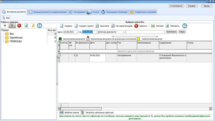The height and width of the screenshot is (121, 215).
Task: Click the horizontal scrollbar left arrow
Action: click(59, 109)
